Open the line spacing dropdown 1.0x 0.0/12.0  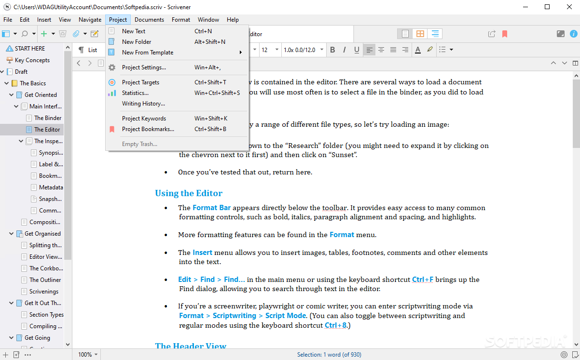click(304, 50)
